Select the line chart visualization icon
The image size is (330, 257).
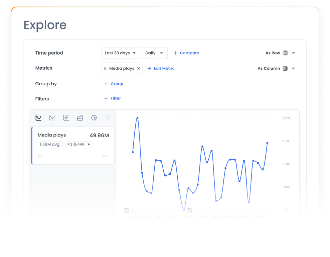point(38,118)
